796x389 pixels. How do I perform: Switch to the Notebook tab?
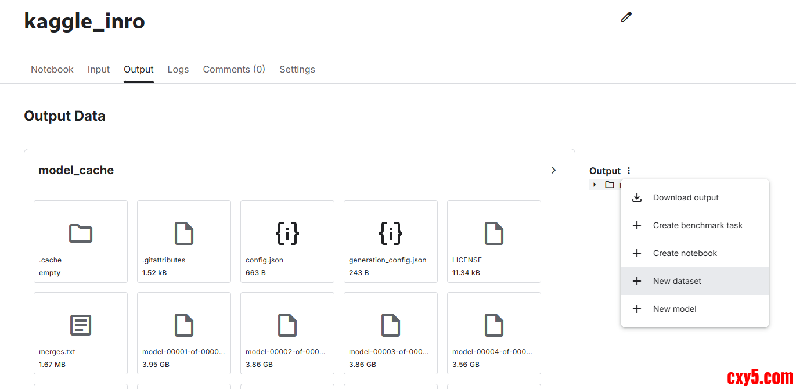tap(52, 69)
